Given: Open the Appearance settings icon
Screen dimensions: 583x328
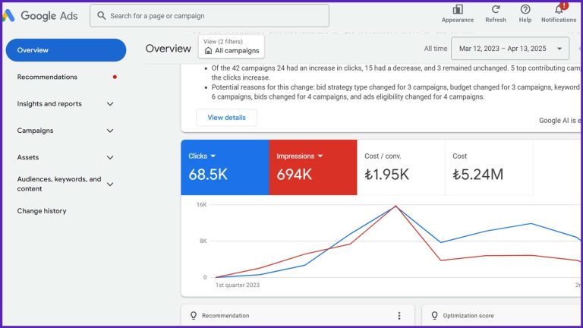Looking at the screenshot, I should click(x=457, y=10).
